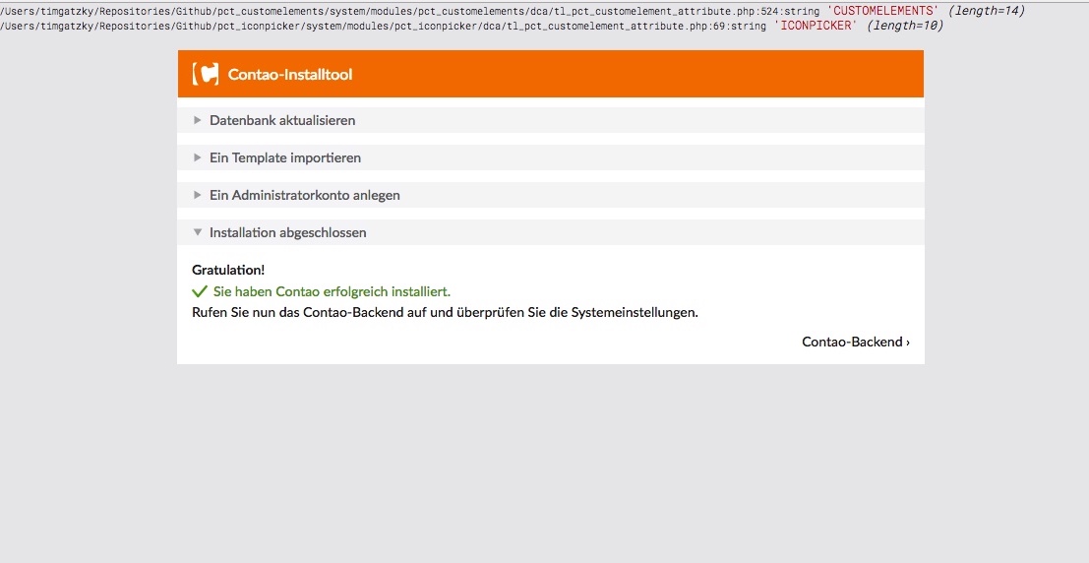Click the Contao-Installtool header title

pos(289,75)
